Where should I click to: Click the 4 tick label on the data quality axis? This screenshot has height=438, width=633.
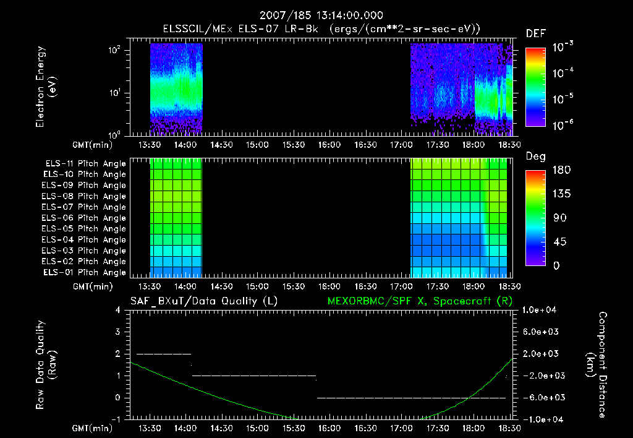118,311
